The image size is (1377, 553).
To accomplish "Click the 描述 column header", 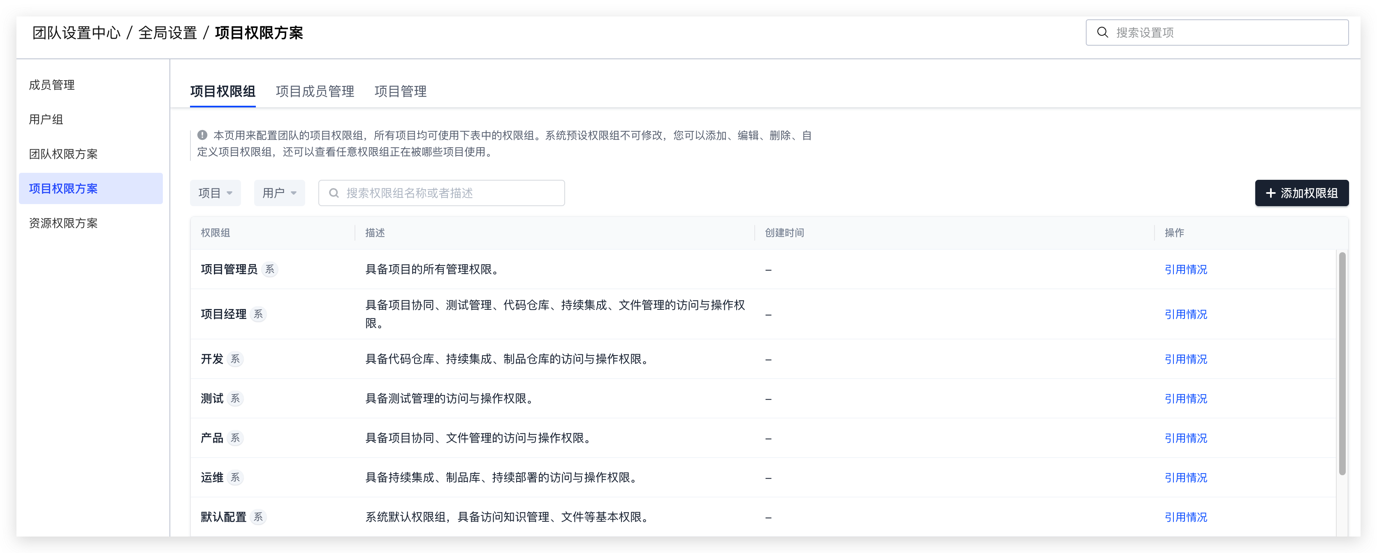I will [x=375, y=232].
